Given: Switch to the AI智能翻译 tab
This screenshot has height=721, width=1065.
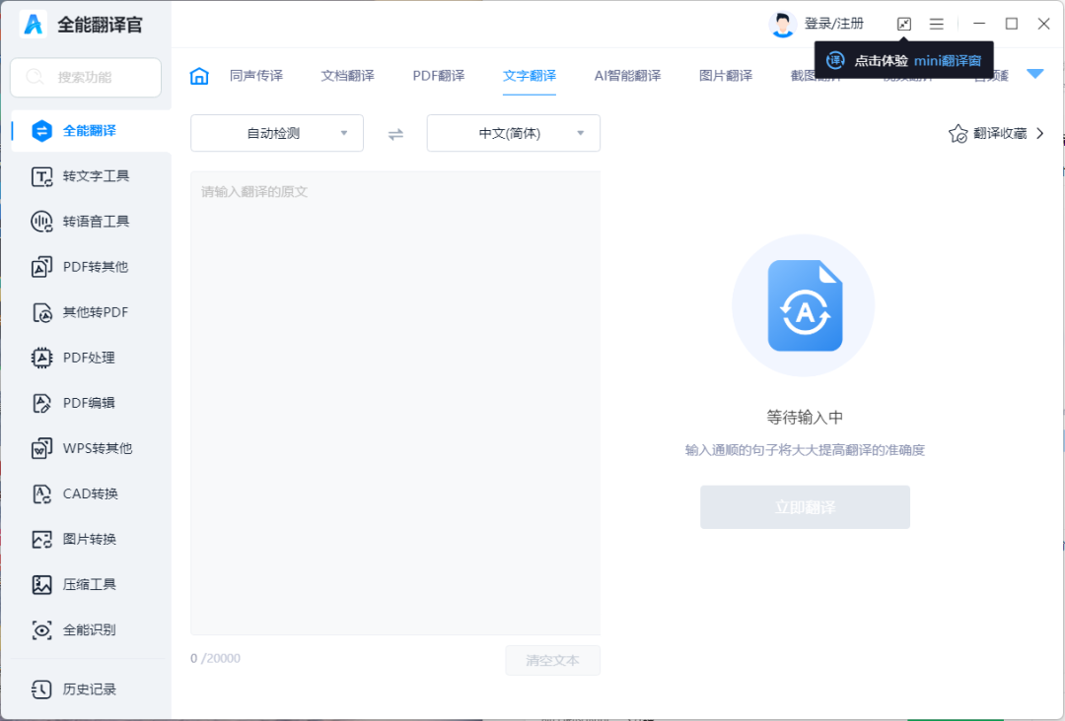Looking at the screenshot, I should [x=627, y=76].
